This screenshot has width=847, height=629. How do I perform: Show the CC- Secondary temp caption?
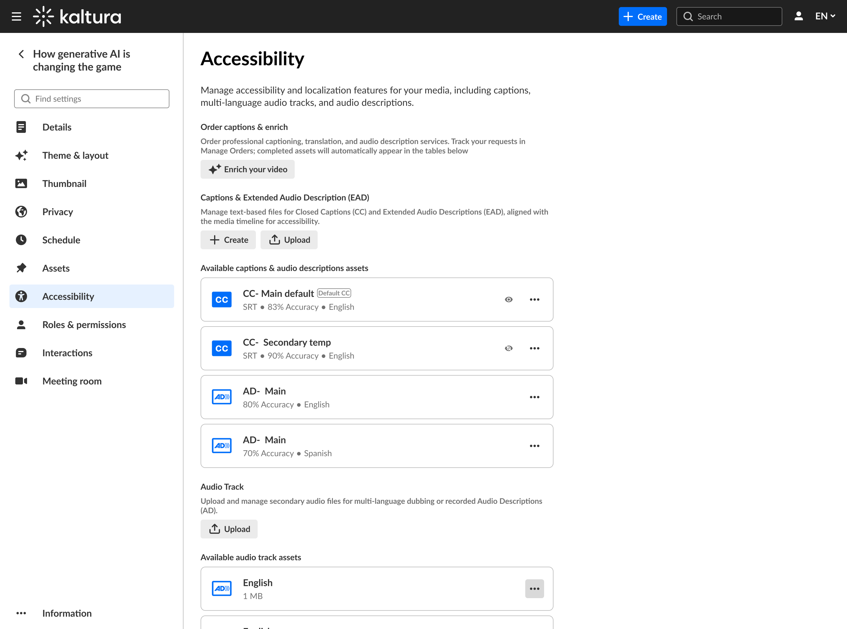[508, 348]
